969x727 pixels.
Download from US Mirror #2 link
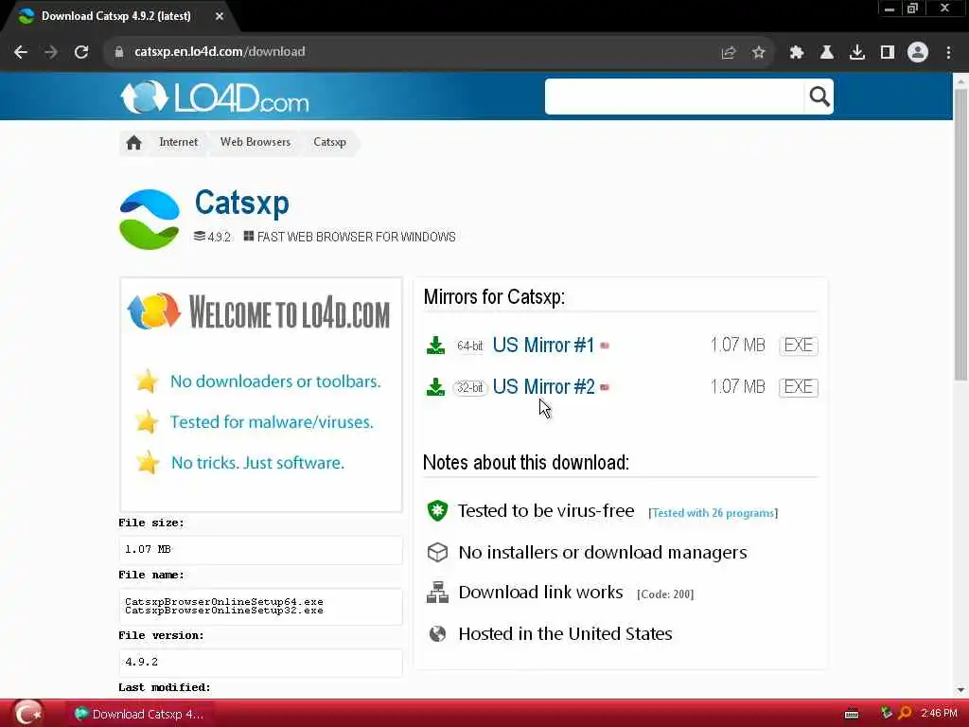[544, 387]
